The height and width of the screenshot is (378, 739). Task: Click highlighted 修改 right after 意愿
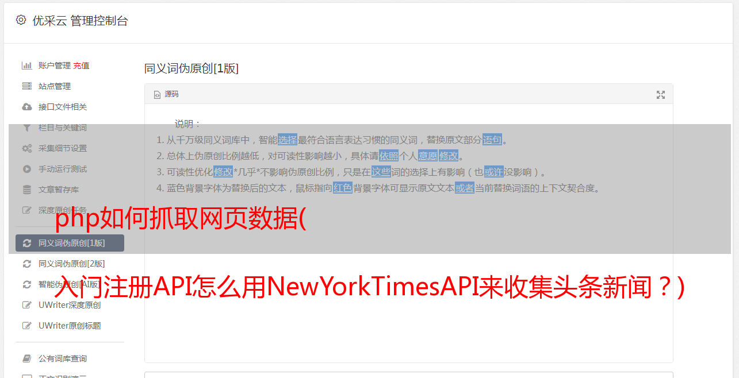pyautogui.click(x=449, y=156)
